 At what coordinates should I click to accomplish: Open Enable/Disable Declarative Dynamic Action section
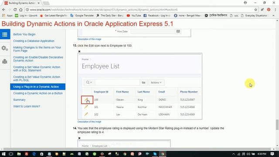coord(38,59)
